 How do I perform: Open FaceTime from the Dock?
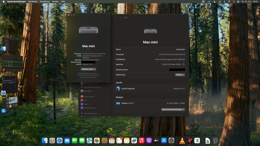pos(74,141)
